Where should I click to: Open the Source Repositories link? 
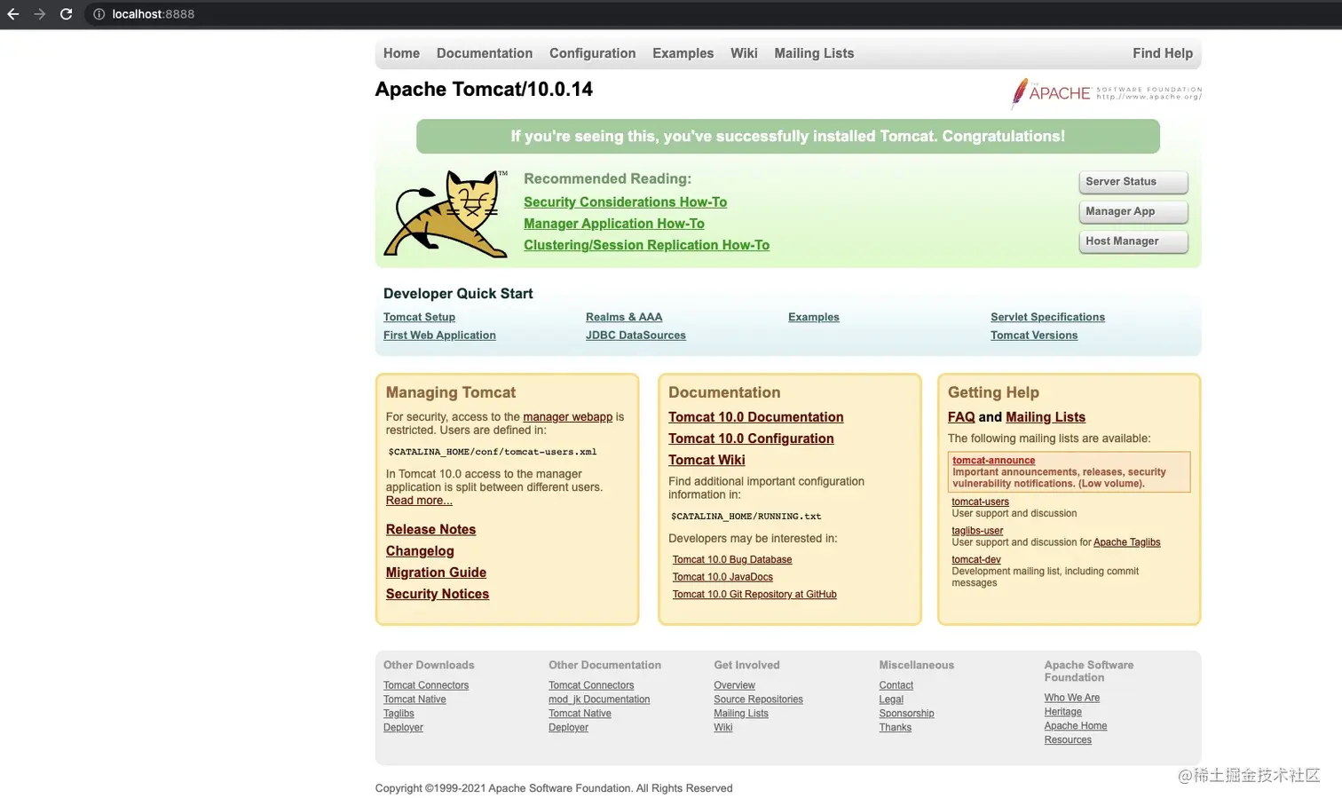point(758,699)
